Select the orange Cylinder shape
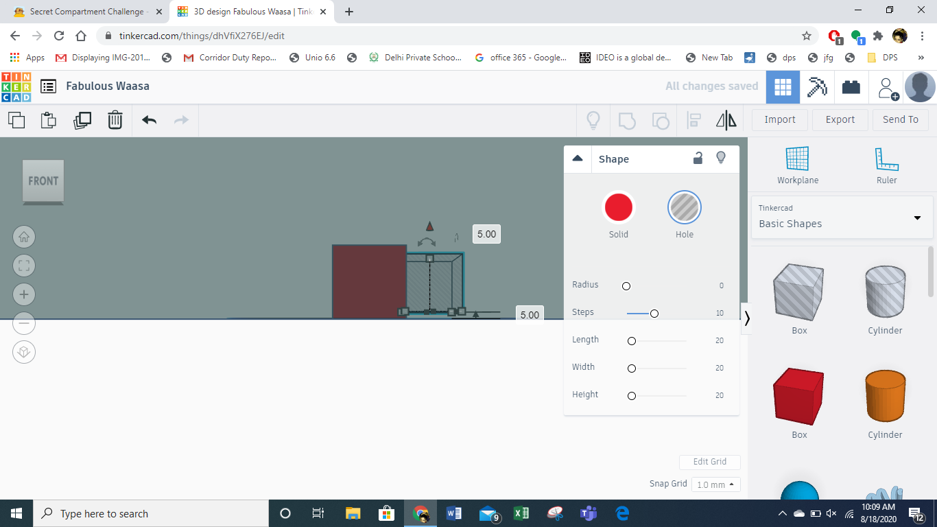Viewport: 937px width, 527px height. tap(885, 396)
